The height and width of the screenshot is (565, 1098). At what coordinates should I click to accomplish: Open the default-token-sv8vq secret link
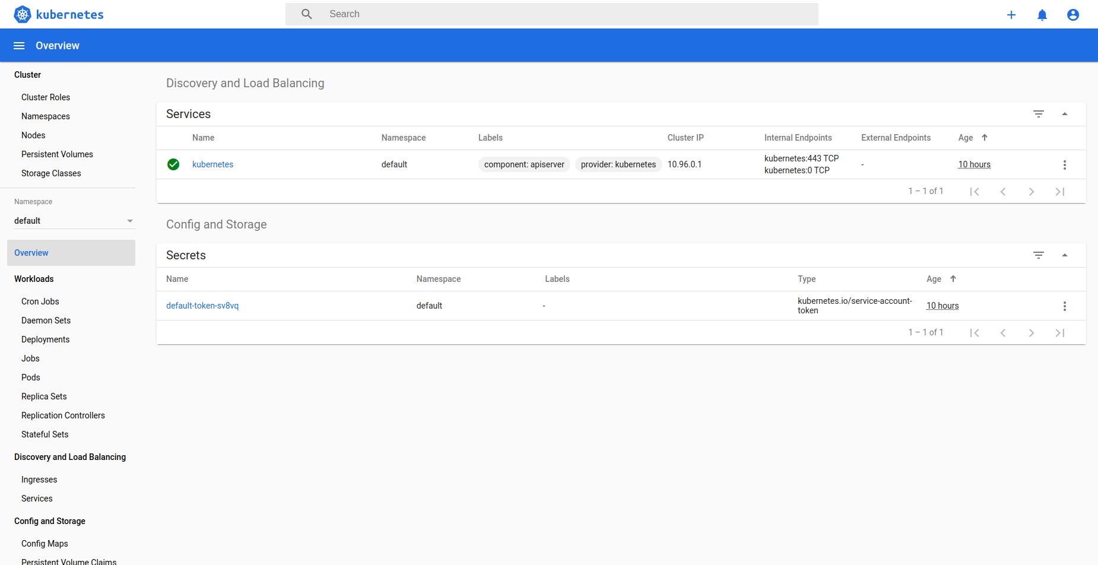tap(202, 305)
